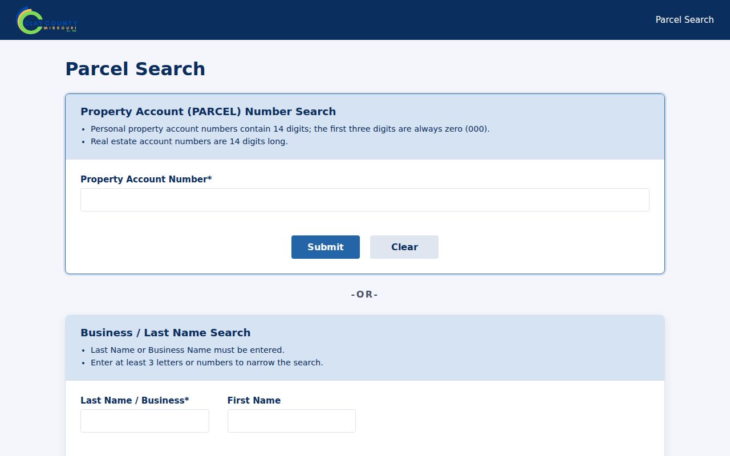The image size is (730, 456).
Task: Click the -OR- separator text
Action: tap(365, 295)
